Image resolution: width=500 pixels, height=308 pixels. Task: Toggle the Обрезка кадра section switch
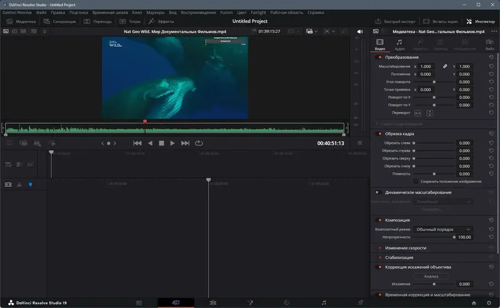click(379, 134)
